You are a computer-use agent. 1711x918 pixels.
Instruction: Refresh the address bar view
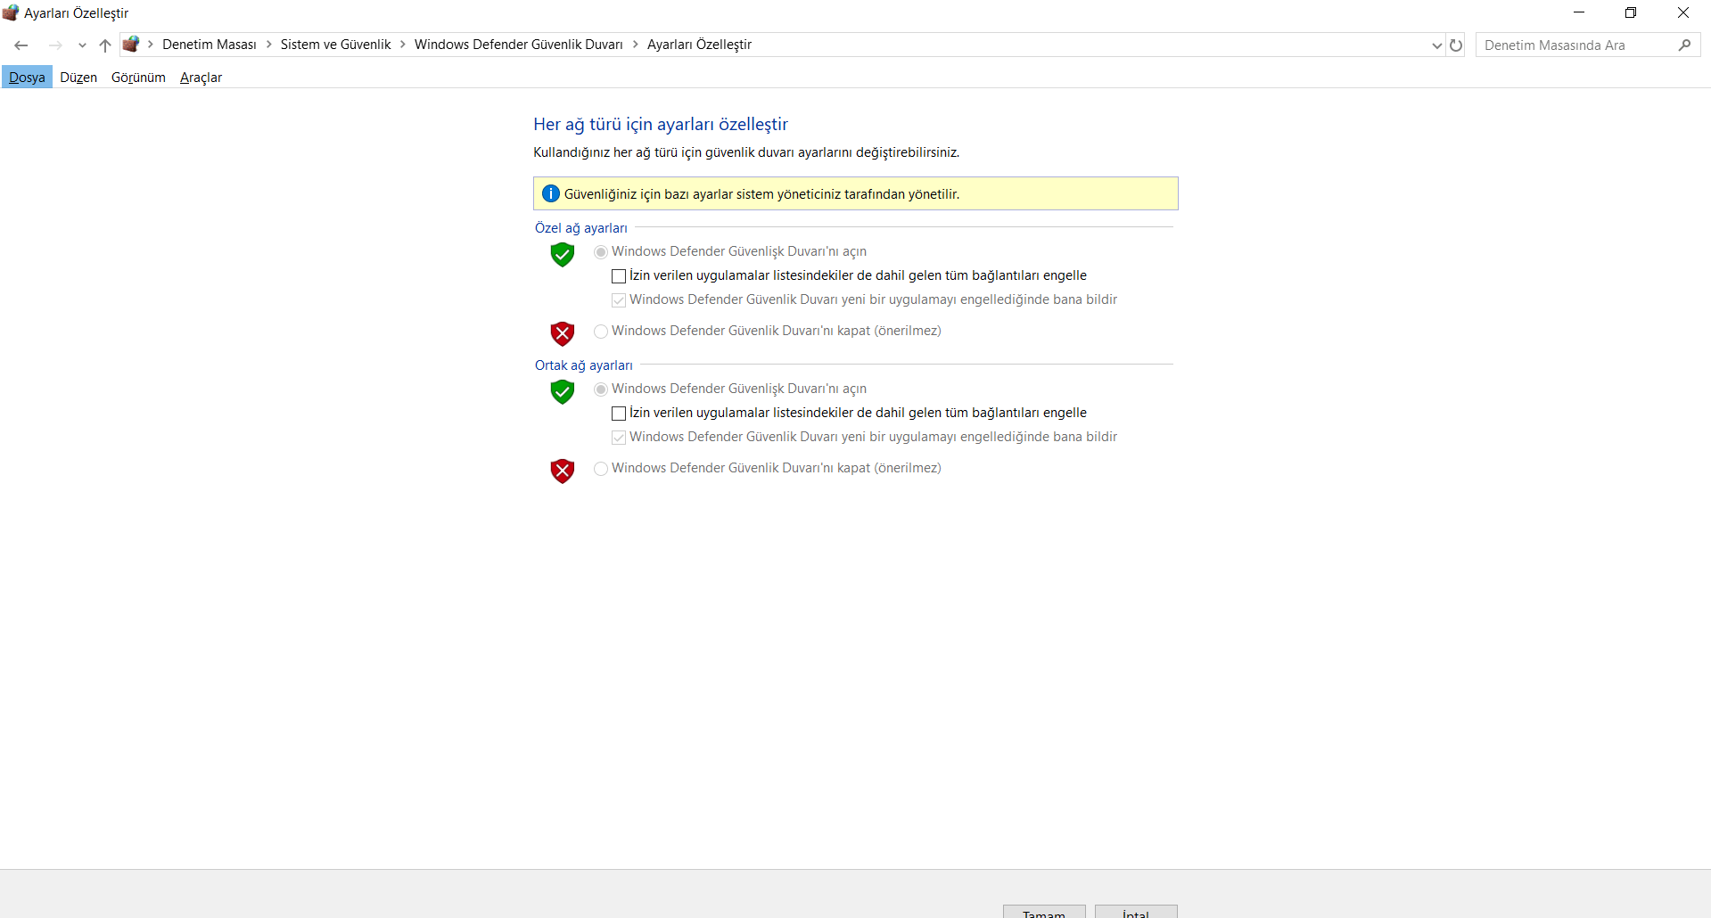tap(1456, 45)
